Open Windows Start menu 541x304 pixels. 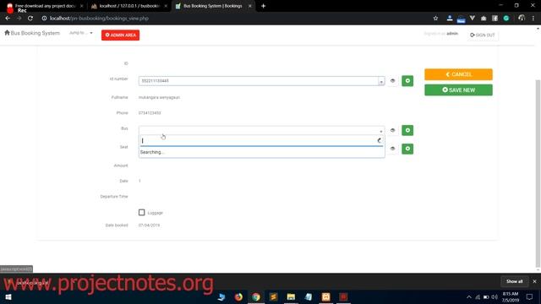[8, 296]
